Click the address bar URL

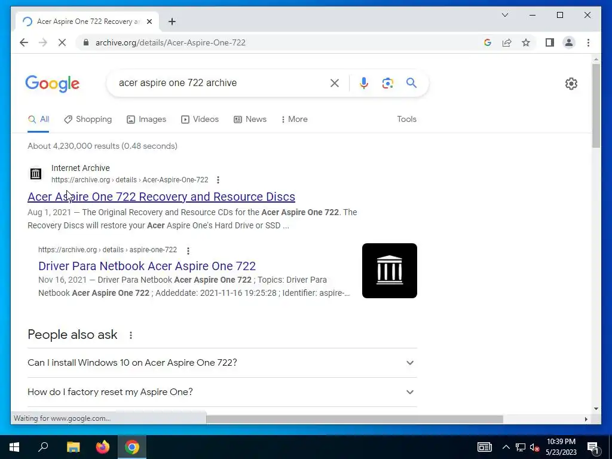pyautogui.click(x=170, y=42)
